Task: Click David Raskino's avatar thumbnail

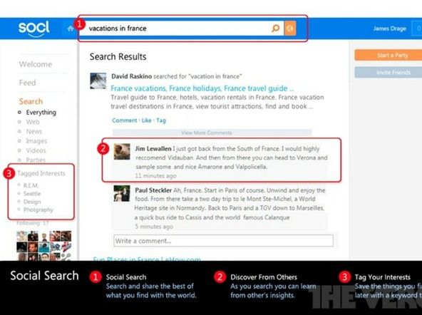Action: [x=98, y=81]
